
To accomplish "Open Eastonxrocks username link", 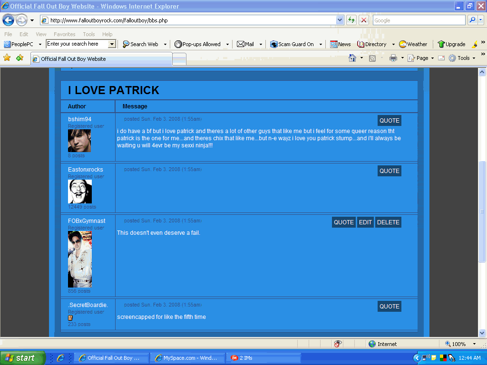I will tap(86, 170).
